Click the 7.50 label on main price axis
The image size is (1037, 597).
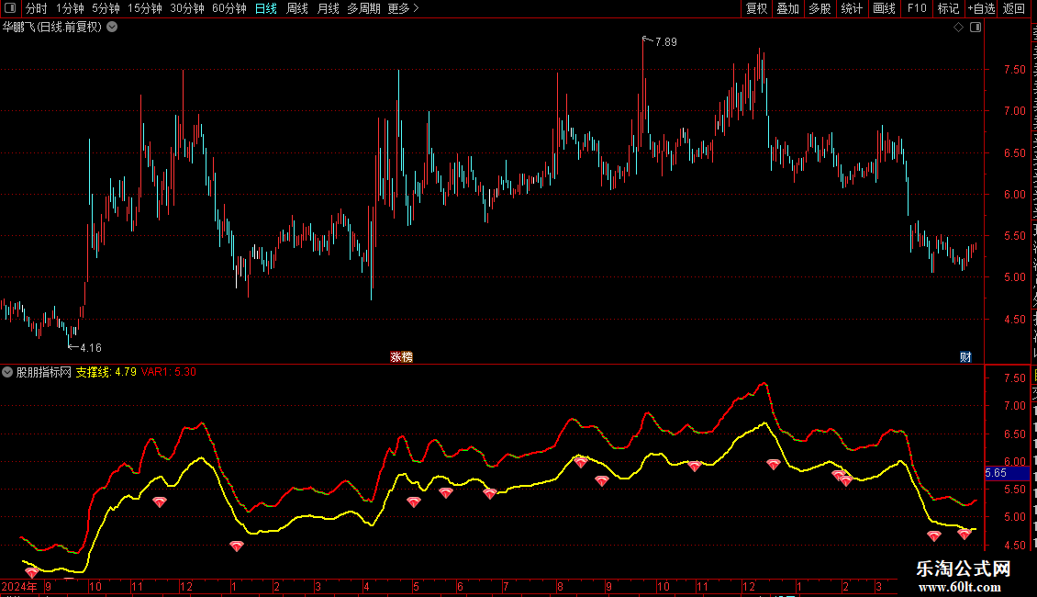pyautogui.click(x=1014, y=70)
